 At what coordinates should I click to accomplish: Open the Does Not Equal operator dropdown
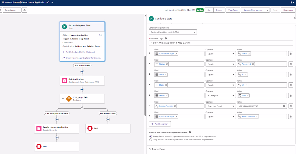(x=221, y=106)
